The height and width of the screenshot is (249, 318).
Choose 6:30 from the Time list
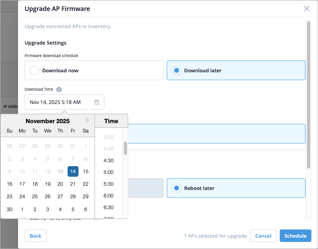click(x=108, y=208)
